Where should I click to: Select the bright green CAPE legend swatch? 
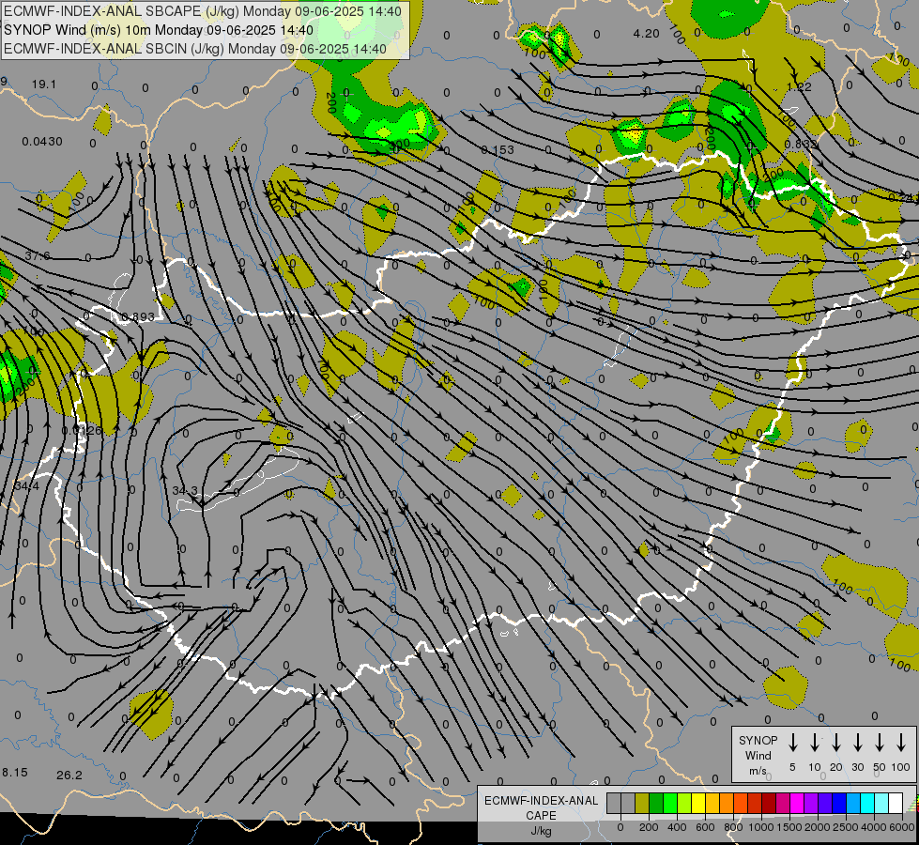(670, 803)
